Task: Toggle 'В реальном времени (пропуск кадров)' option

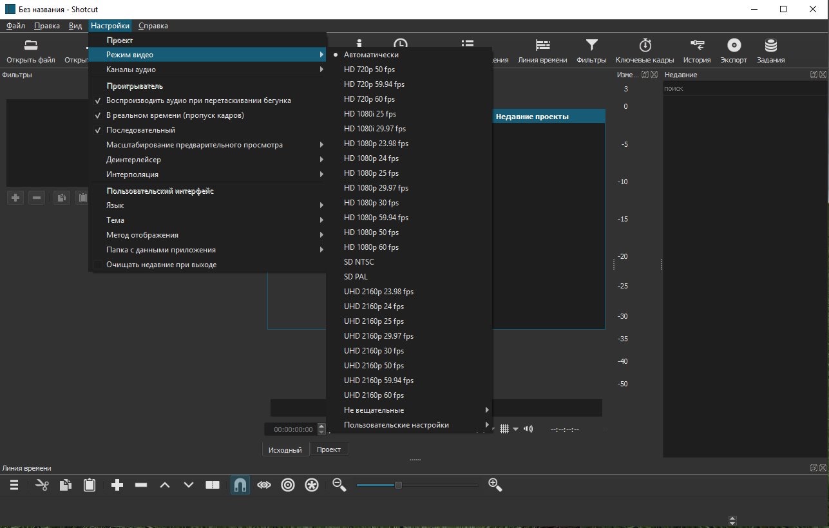Action: 175,115
